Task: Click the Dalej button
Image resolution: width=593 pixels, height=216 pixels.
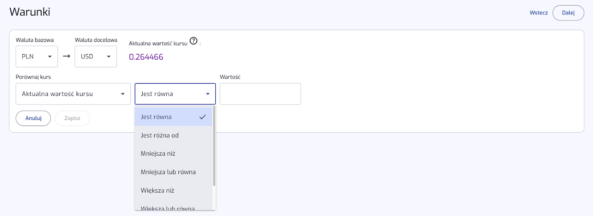Action: coord(568,13)
